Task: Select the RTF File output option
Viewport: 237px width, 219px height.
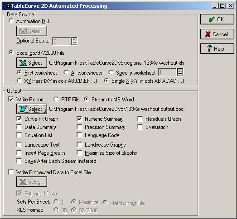Action: pos(56,99)
